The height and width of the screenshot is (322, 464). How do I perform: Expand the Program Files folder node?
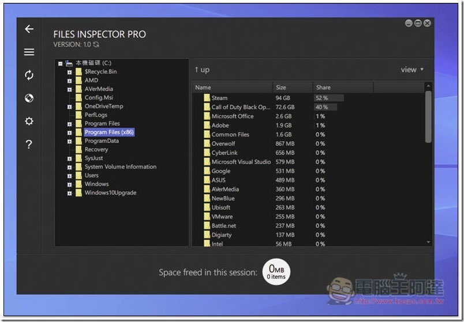click(x=69, y=124)
